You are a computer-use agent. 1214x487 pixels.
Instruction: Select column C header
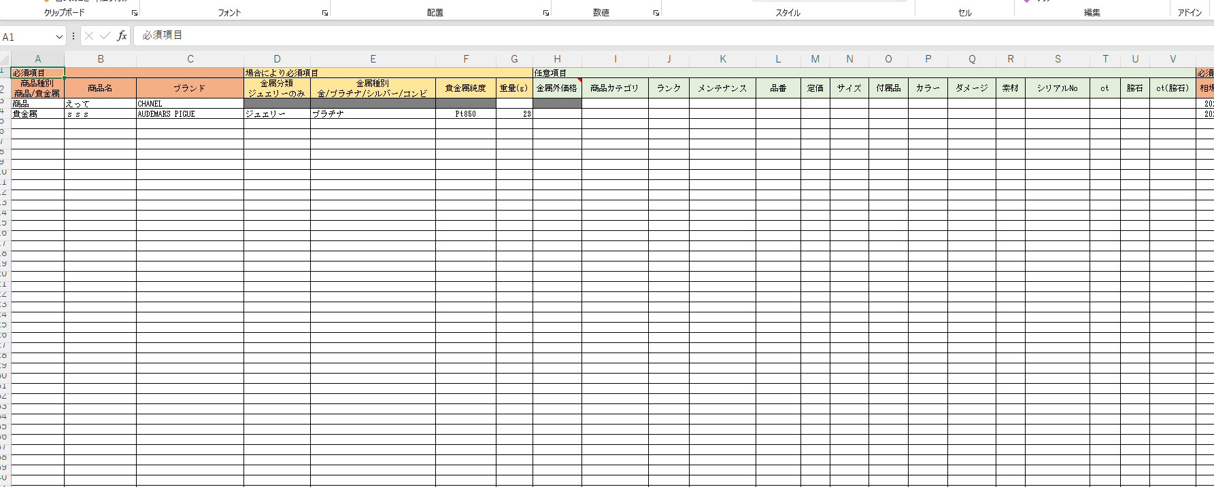click(x=190, y=59)
